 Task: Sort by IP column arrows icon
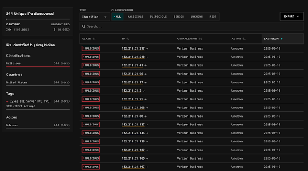(128, 39)
